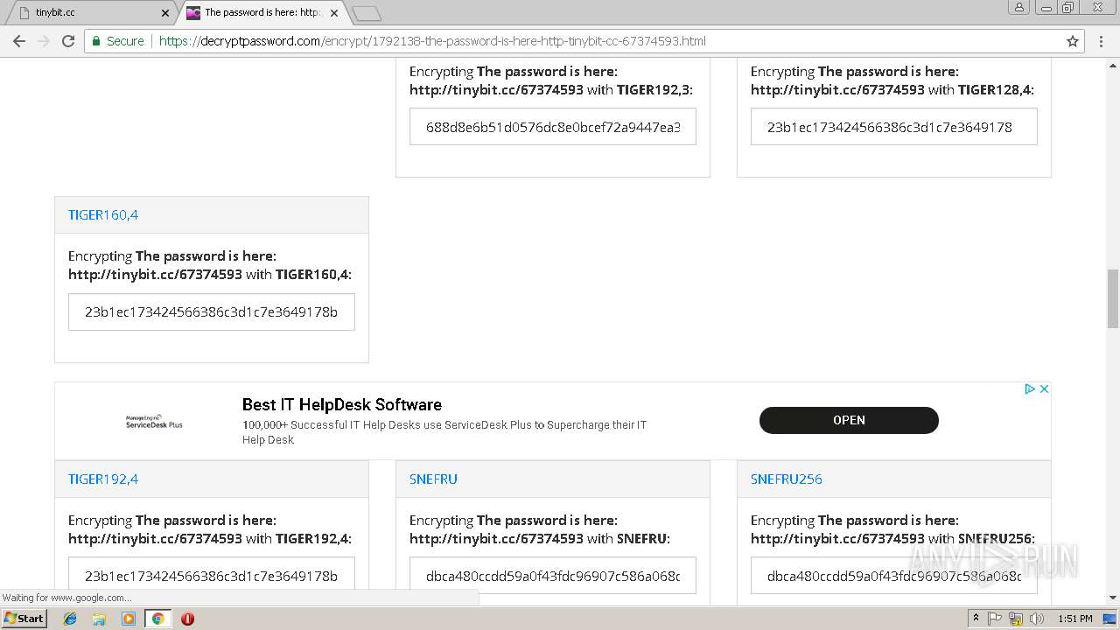This screenshot has width=1120, height=630.
Task: Click the ad description '100,000+ Successful' text
Action: click(444, 432)
